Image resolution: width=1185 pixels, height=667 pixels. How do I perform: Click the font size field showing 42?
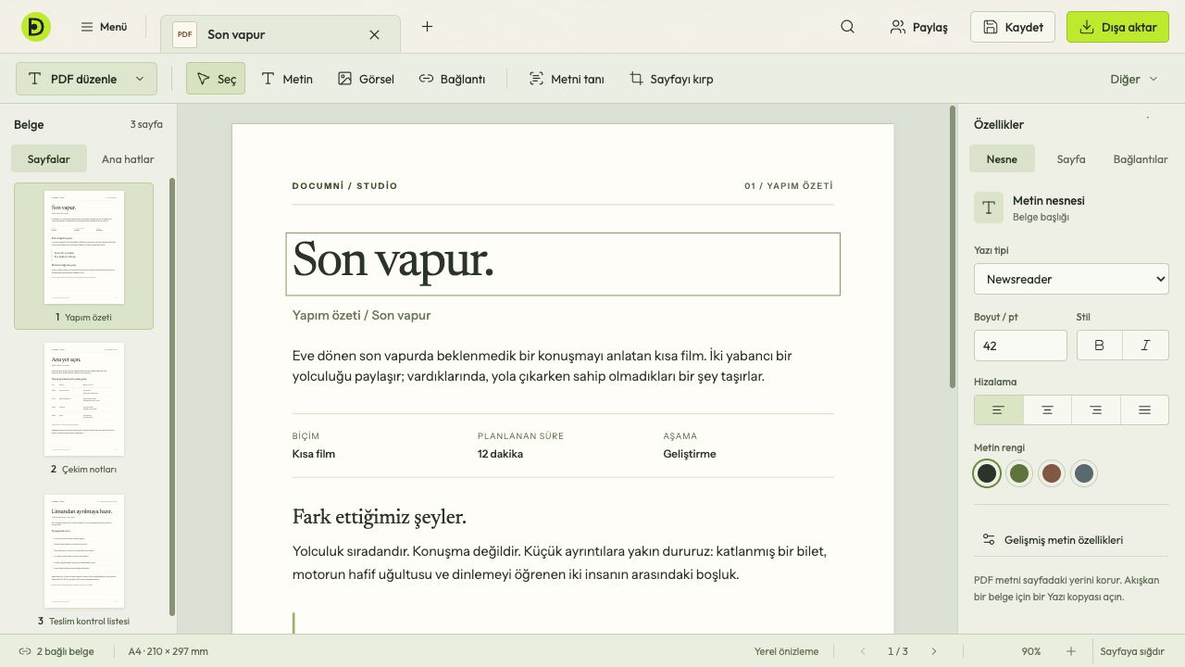pos(1020,346)
